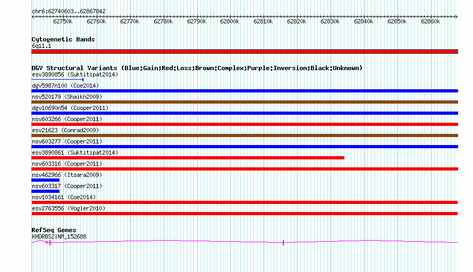Click the right arrowhead of the ruler

457,16
